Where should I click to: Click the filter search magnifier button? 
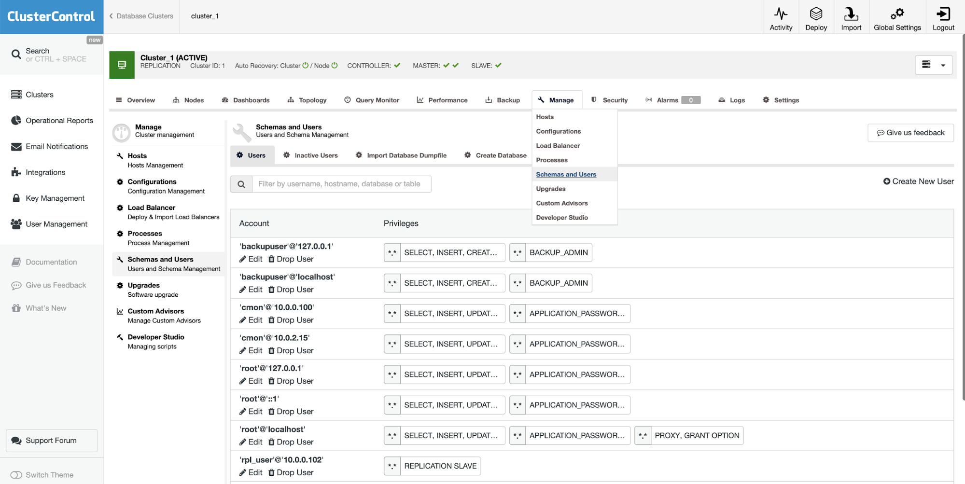(241, 184)
